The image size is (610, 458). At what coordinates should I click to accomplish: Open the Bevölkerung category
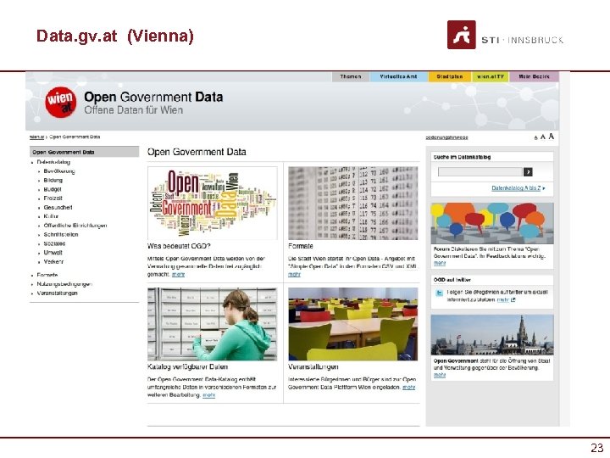click(59, 171)
